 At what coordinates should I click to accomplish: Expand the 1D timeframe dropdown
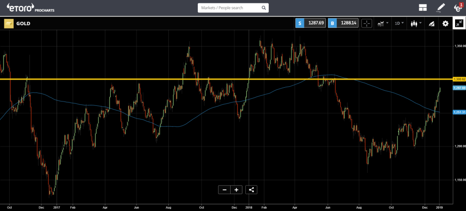[399, 23]
